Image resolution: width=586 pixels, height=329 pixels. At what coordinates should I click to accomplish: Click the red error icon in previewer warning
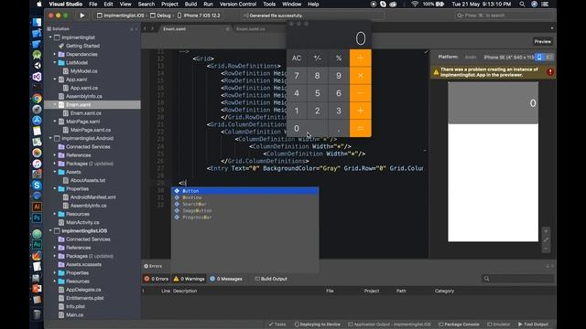coord(550,72)
